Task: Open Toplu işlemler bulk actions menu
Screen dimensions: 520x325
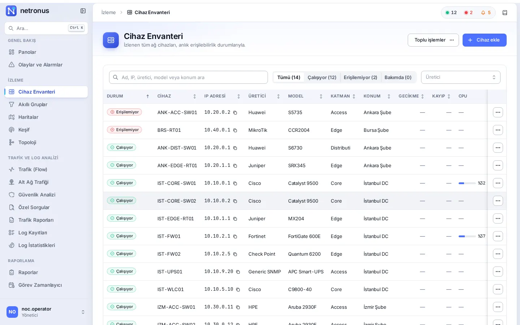Action: [433, 40]
